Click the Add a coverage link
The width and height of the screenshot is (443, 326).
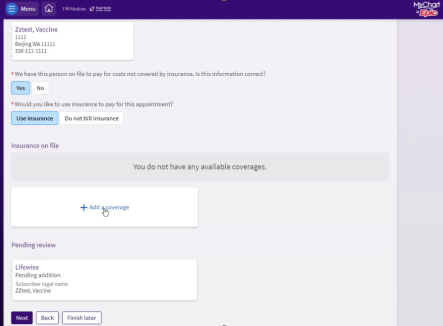click(x=109, y=207)
